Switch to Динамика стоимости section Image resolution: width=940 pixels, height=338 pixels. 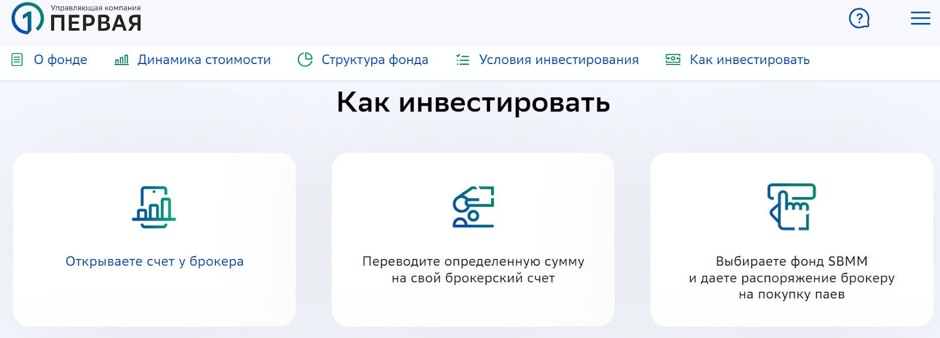click(204, 60)
